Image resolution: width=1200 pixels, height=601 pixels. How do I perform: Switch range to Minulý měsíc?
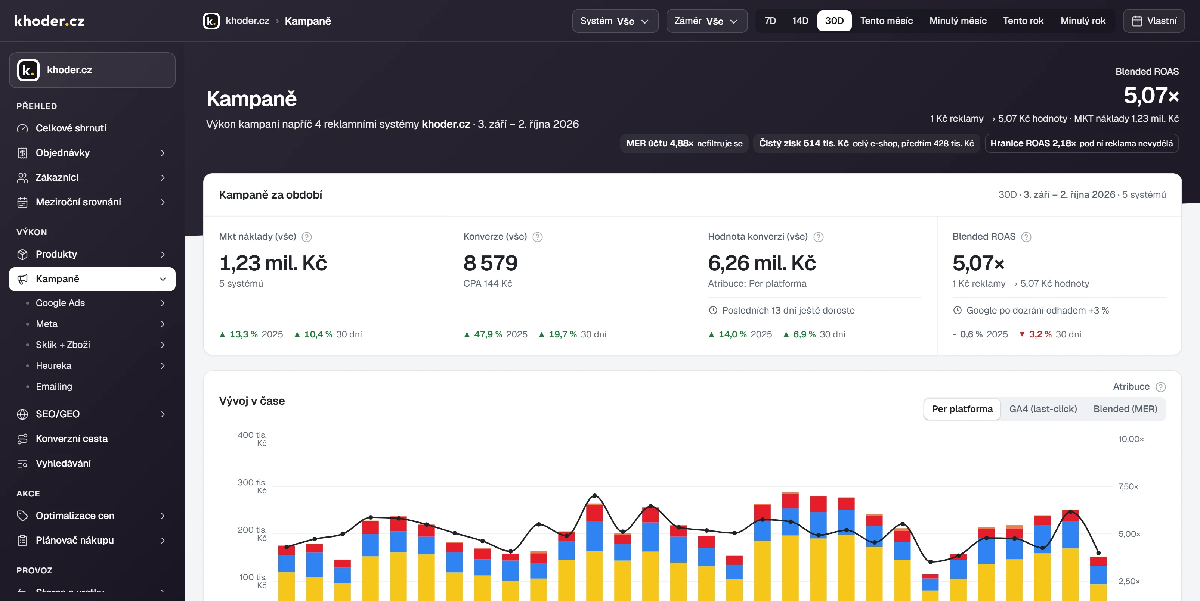click(958, 21)
